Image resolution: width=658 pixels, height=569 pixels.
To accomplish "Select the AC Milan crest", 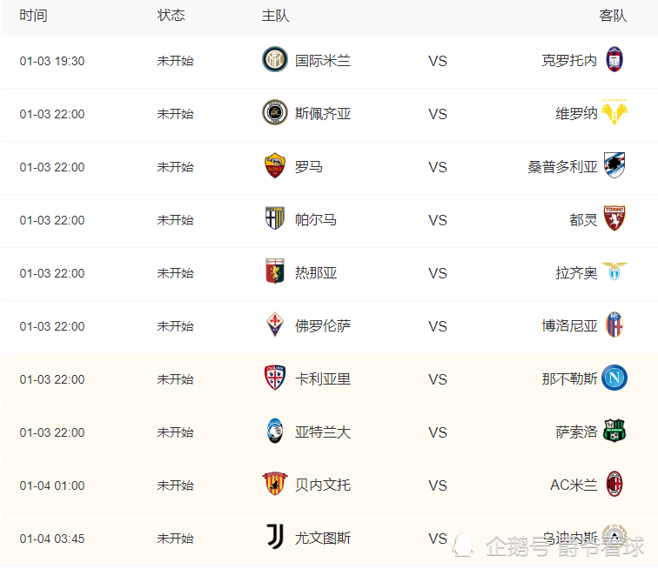I will click(614, 484).
